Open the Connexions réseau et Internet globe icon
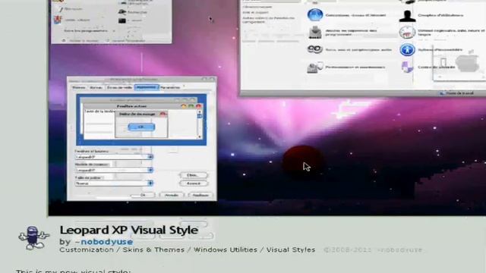This screenshot has height=273, width=486. (315, 15)
